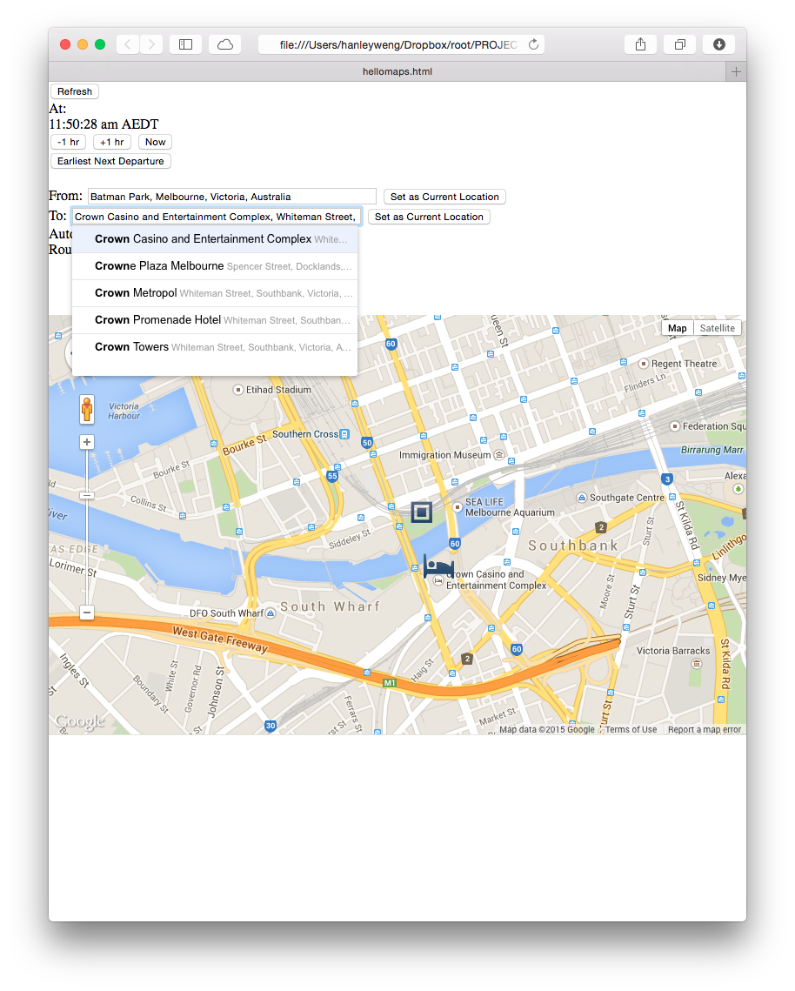This screenshot has height=991, width=795.
Task: Open the Downloads icon in toolbar
Action: coord(719,44)
